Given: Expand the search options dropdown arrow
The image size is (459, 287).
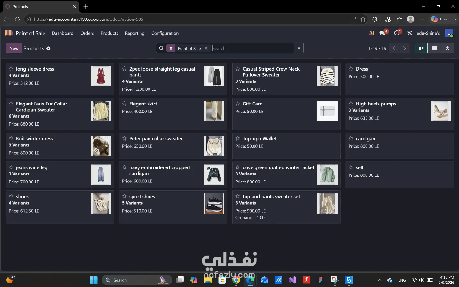Looking at the screenshot, I should [299, 48].
